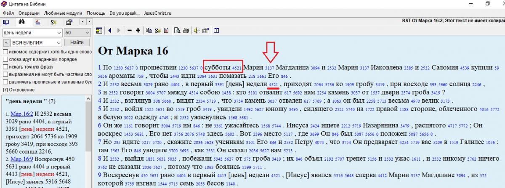505x188 pixels.
Task: Open print preview magnifier icon
Action: (177, 30)
